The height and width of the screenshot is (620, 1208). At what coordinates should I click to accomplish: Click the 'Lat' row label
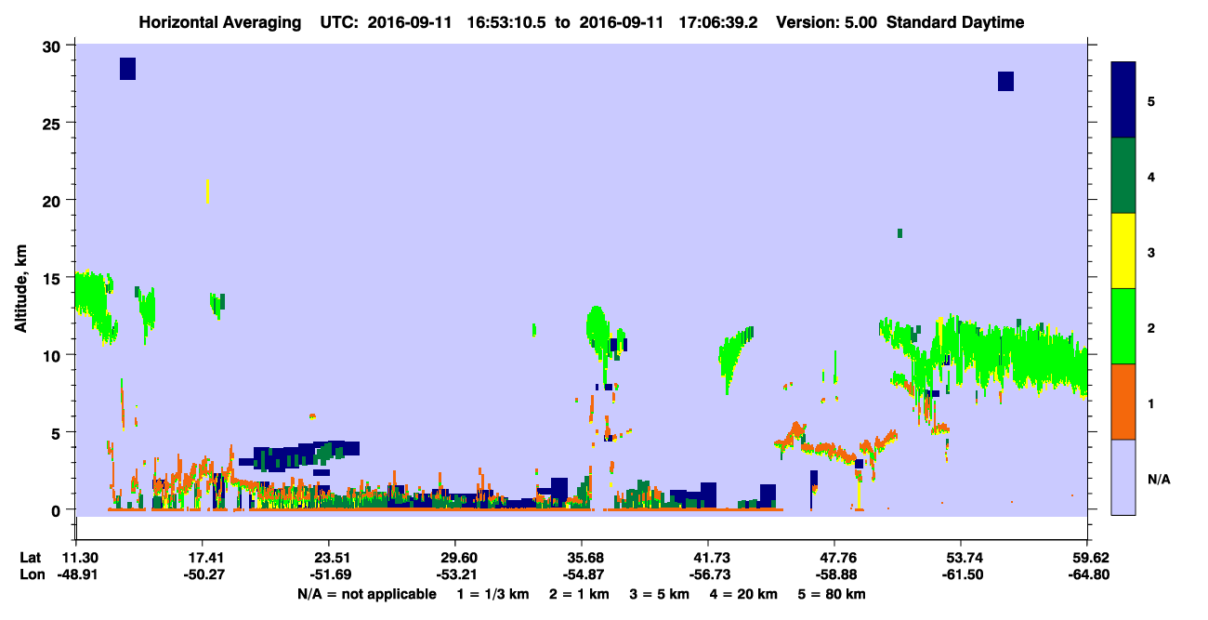[31, 558]
